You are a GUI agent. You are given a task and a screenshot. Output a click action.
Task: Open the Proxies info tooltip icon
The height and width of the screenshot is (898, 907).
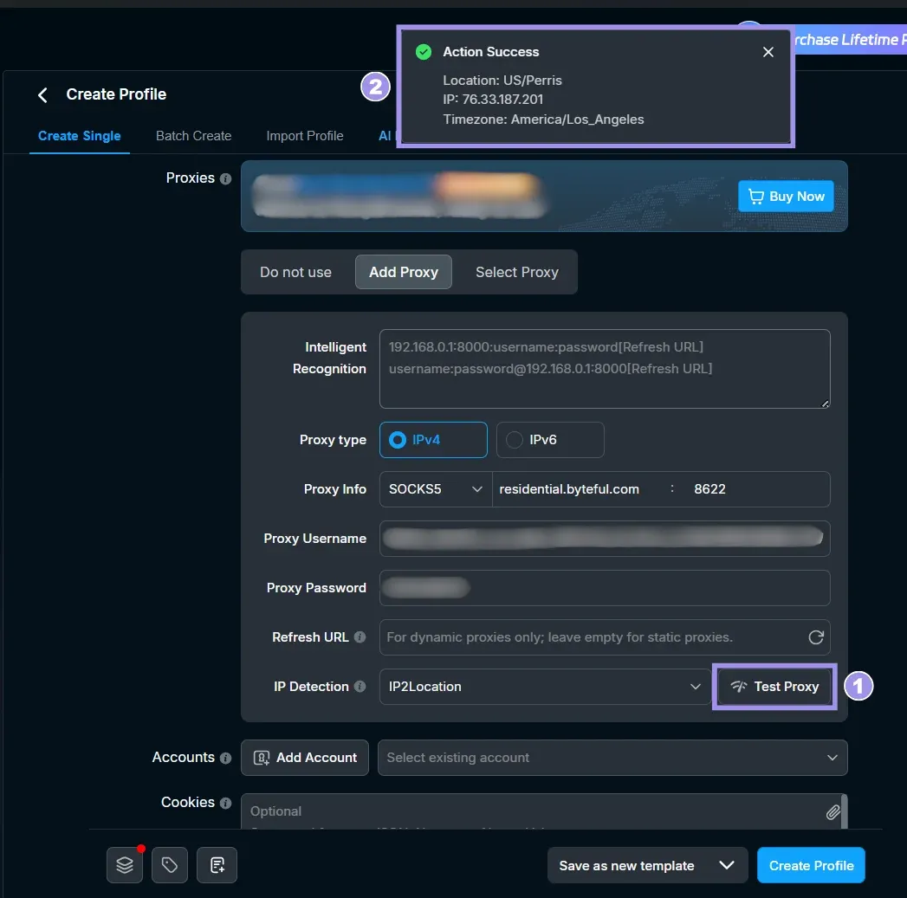click(225, 178)
